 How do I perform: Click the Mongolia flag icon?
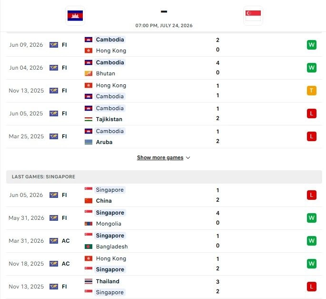(x=89, y=224)
